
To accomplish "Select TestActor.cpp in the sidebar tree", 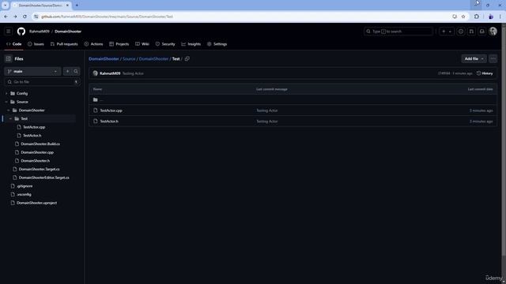I will (x=34, y=127).
